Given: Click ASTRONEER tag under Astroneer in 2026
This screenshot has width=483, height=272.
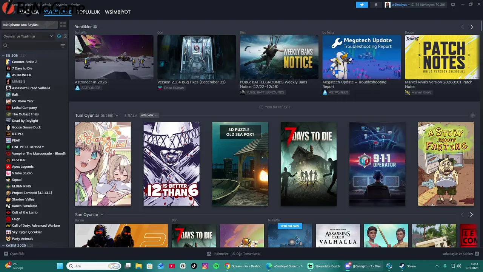Looking at the screenshot, I should point(88,88).
